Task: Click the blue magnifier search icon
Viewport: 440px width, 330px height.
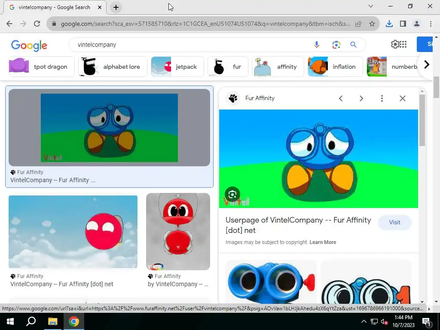Action: 353,45
